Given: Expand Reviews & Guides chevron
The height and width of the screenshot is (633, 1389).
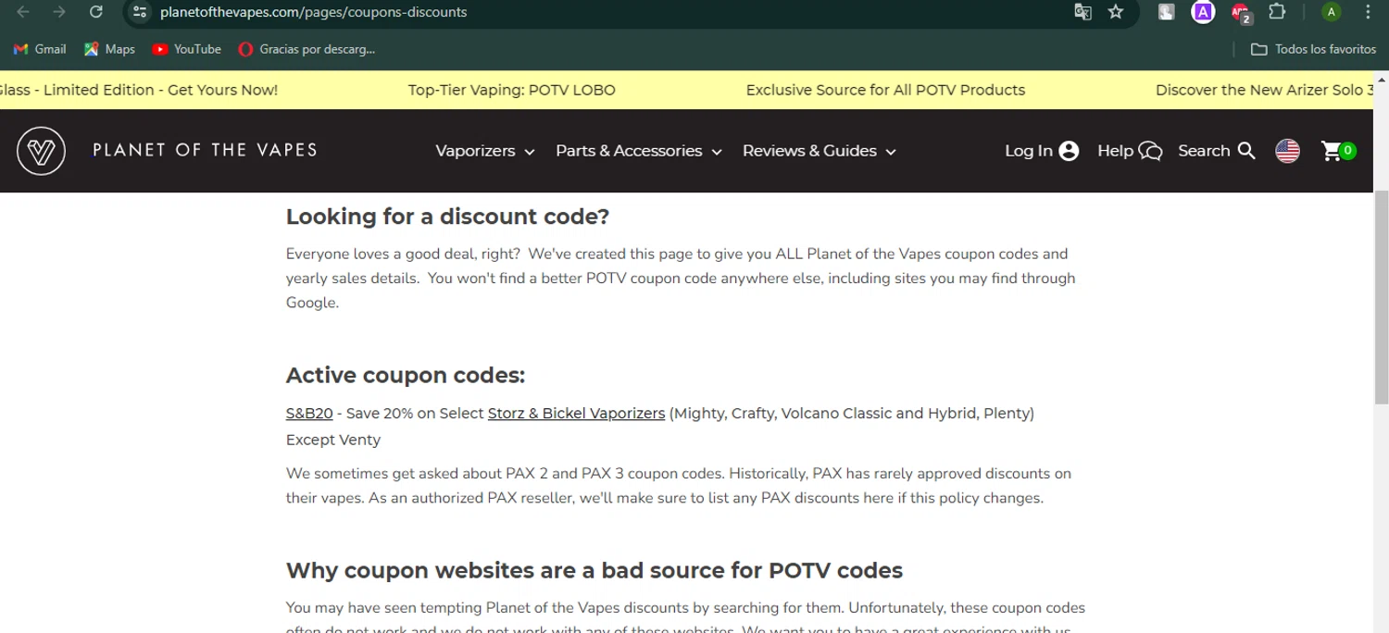Looking at the screenshot, I should pyautogui.click(x=891, y=152).
